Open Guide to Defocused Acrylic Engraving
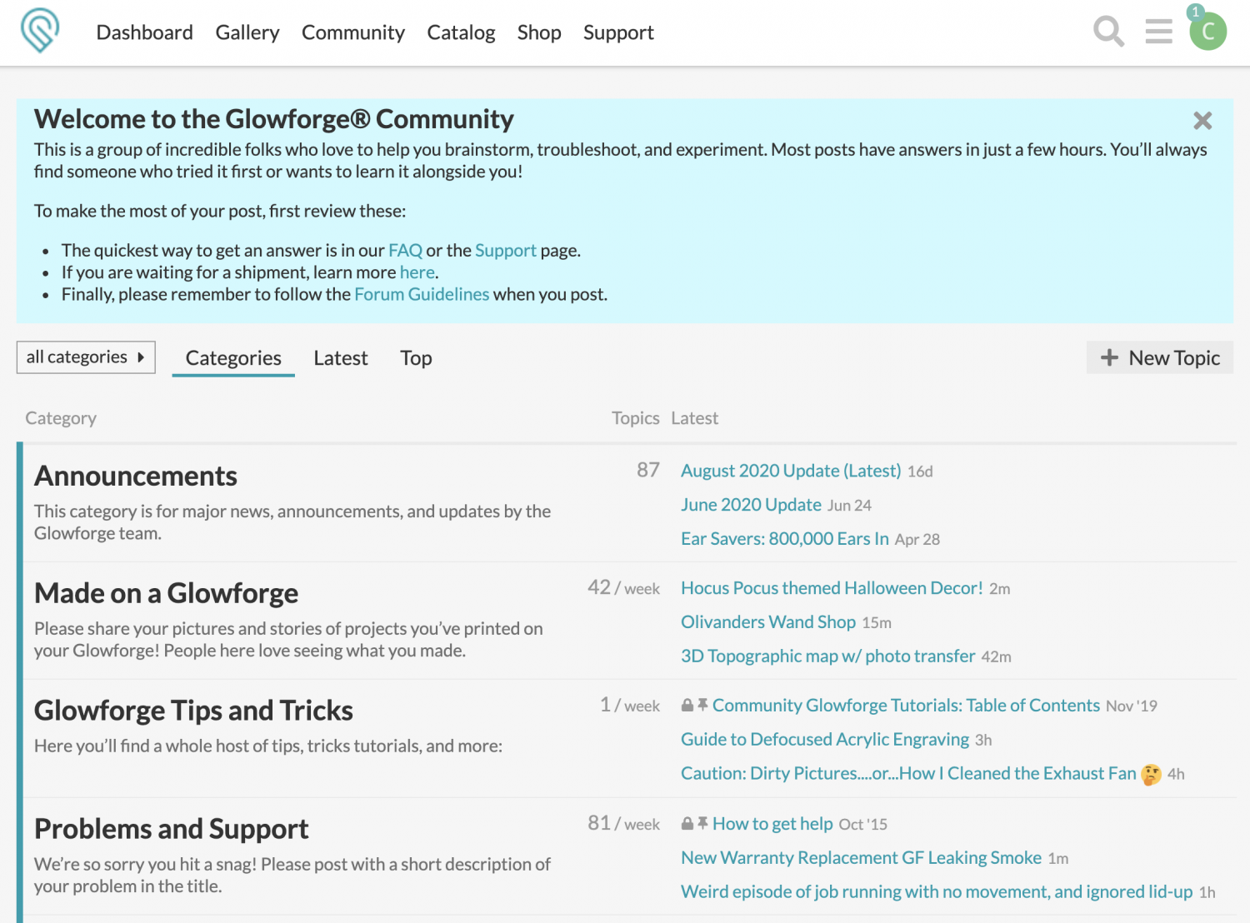Screen dimensions: 1250x923 coord(825,740)
